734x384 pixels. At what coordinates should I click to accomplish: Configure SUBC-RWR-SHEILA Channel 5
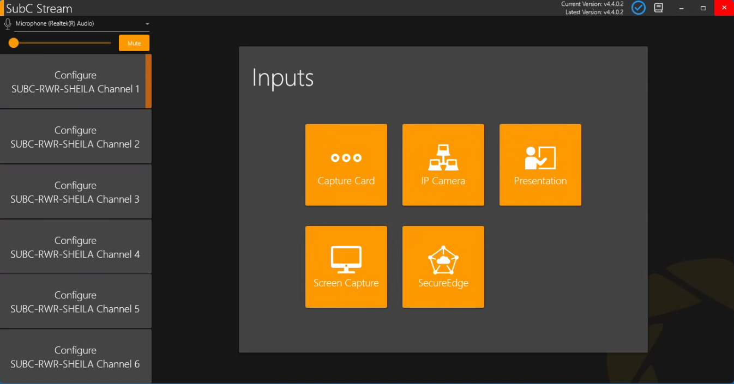tap(76, 301)
